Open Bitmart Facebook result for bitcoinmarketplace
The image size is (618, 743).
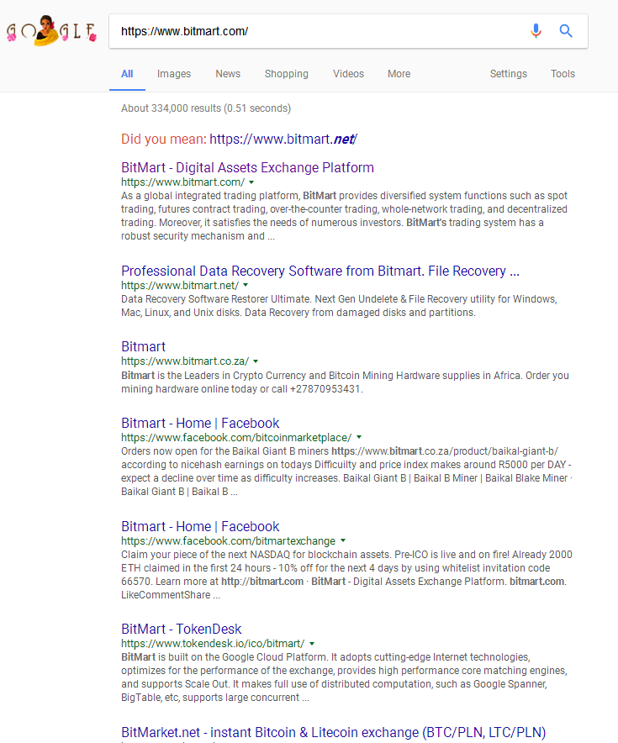[200, 423]
